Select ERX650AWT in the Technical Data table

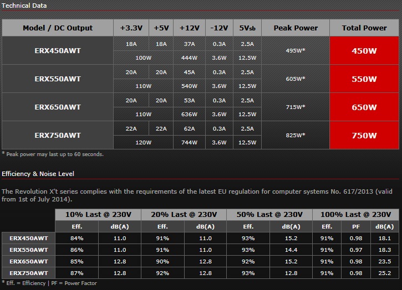tap(58, 107)
